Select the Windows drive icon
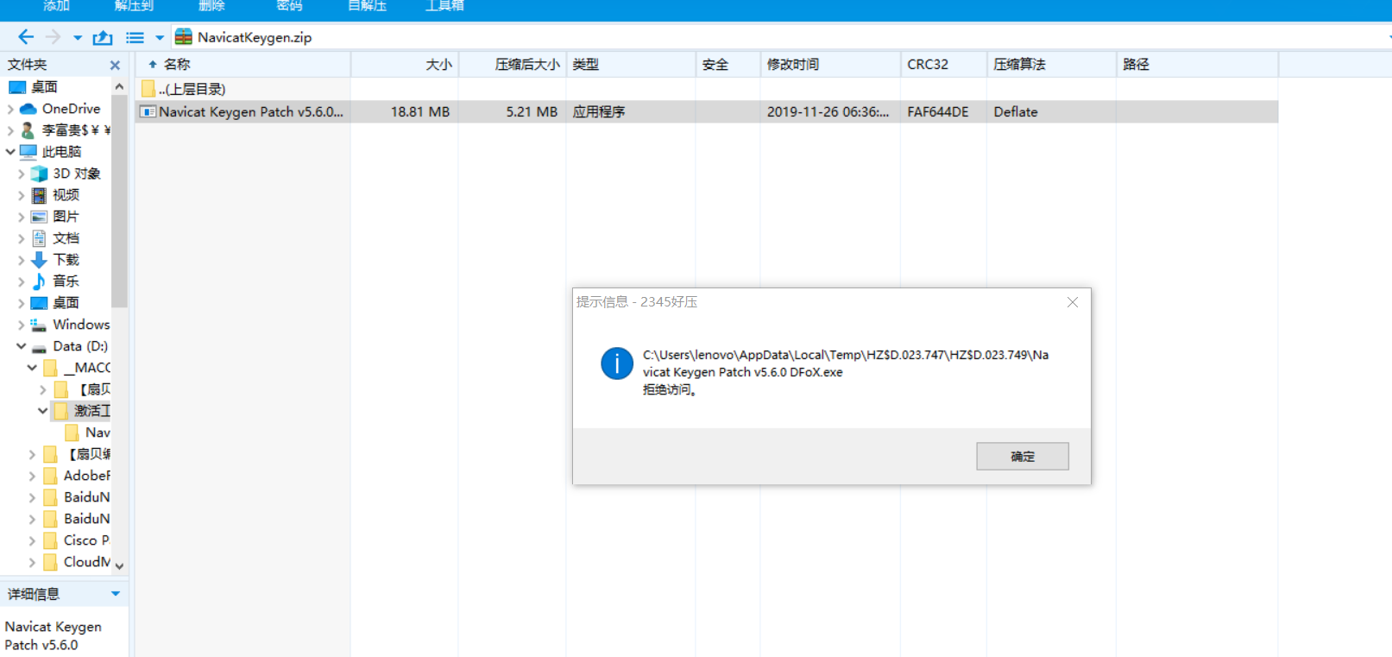The width and height of the screenshot is (1392, 657). point(39,325)
